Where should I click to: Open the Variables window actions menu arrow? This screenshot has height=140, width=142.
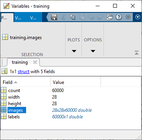(x=138, y=17)
